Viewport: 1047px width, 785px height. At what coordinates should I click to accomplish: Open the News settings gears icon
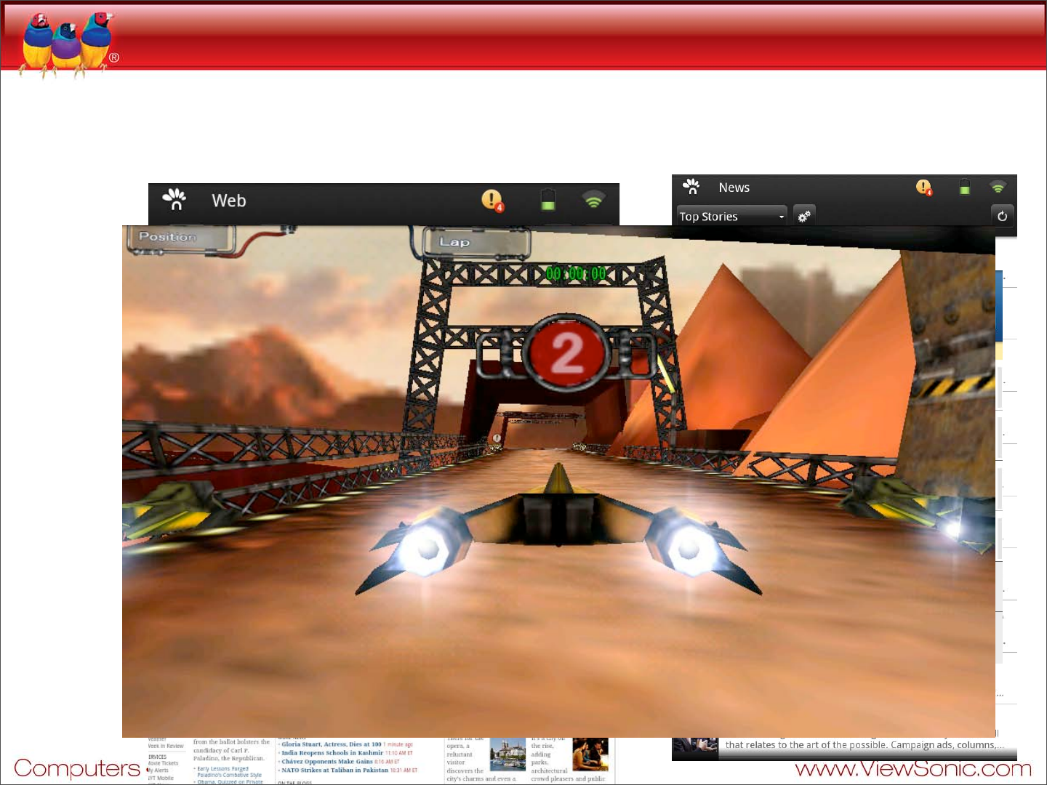click(804, 216)
